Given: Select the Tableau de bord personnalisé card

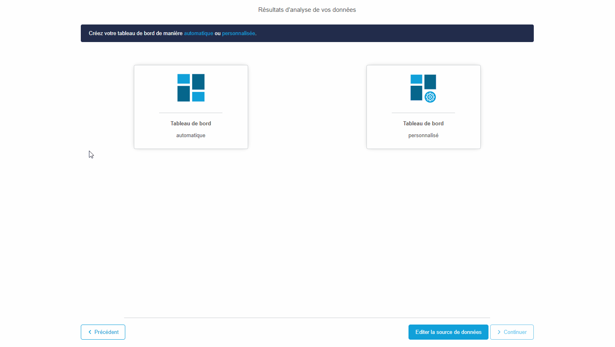Looking at the screenshot, I should click(423, 107).
